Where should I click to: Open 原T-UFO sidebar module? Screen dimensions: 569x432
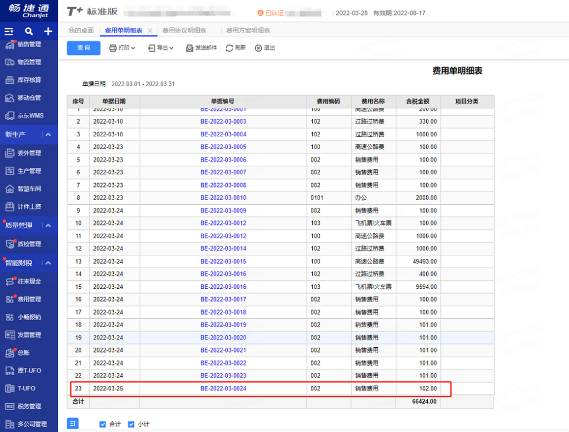(23, 371)
